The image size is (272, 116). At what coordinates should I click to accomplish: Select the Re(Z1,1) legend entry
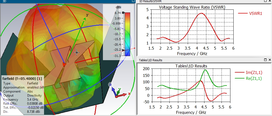(x=248, y=78)
